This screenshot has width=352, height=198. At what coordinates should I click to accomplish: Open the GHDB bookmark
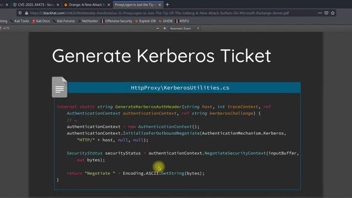coord(166,21)
